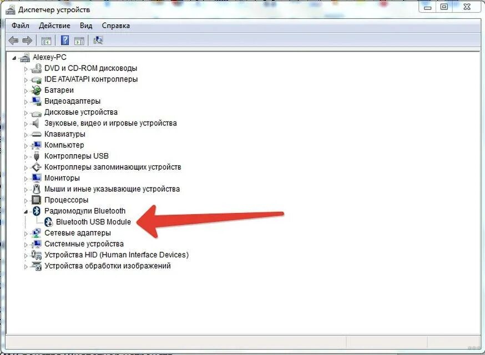Image resolution: width=485 pixels, height=355 pixels.
Task: Click the Device Manager title bar icon
Action: [x=10, y=9]
